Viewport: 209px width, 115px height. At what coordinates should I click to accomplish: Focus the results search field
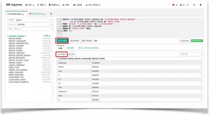click(x=190, y=54)
